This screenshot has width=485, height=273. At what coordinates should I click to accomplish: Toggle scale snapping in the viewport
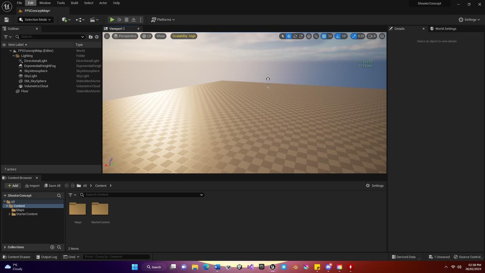click(354, 36)
